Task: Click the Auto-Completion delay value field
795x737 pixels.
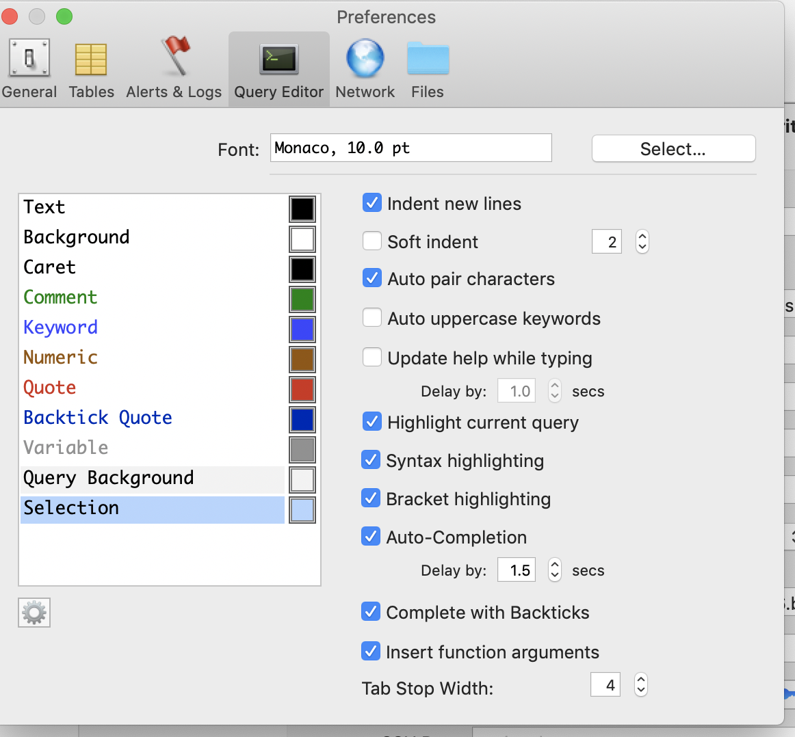Action: pyautogui.click(x=517, y=570)
